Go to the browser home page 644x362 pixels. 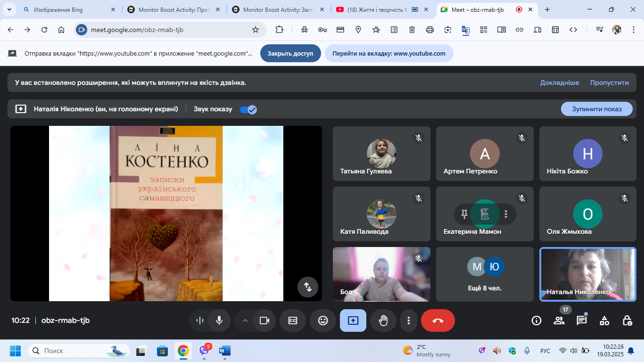tap(61, 30)
